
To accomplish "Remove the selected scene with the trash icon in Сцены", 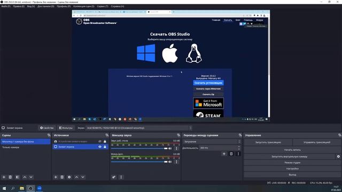I will tap(10, 177).
